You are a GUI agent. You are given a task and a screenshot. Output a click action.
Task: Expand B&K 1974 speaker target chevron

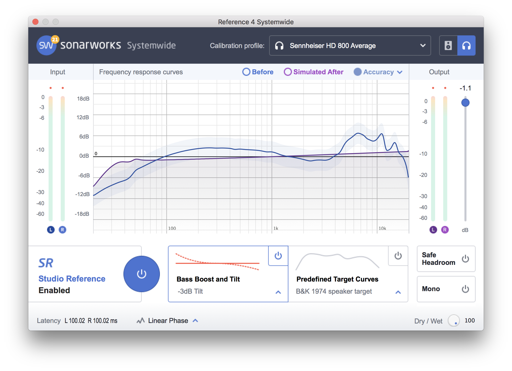(398, 292)
